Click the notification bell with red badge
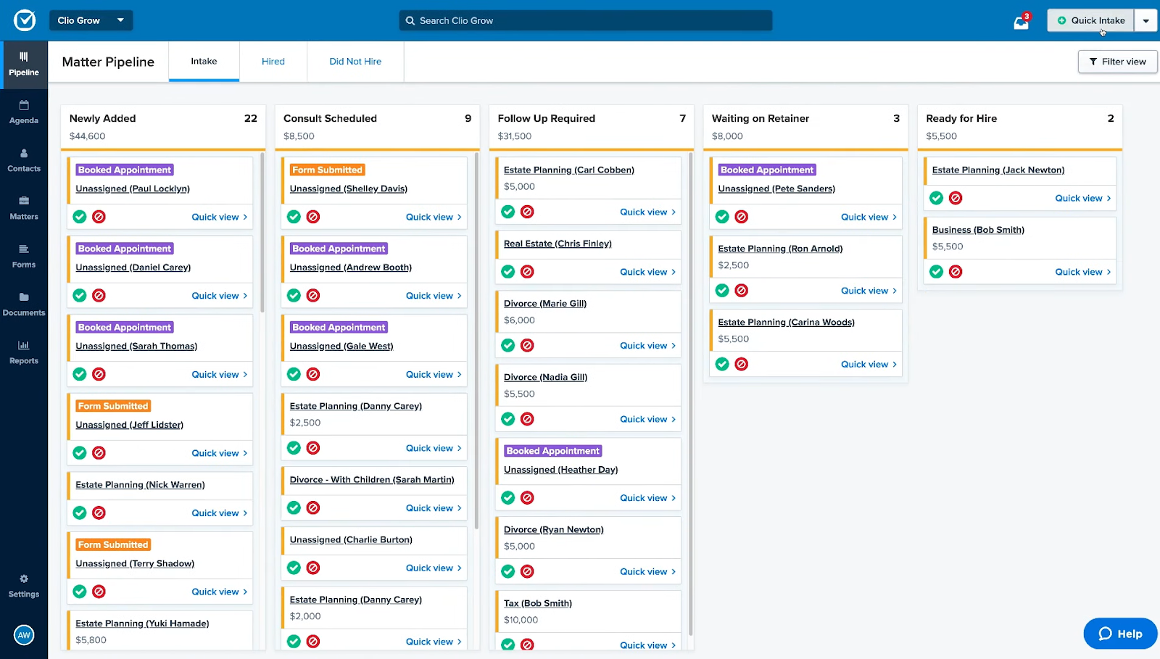 pyautogui.click(x=1021, y=20)
